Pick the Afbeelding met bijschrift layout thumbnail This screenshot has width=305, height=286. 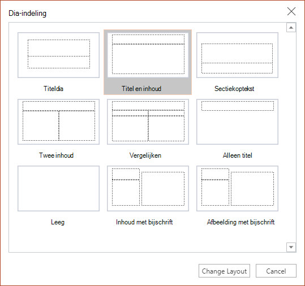click(x=237, y=188)
